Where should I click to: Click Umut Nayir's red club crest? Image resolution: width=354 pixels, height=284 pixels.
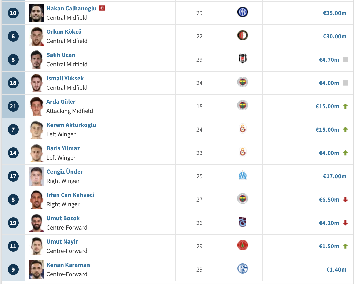tap(243, 245)
